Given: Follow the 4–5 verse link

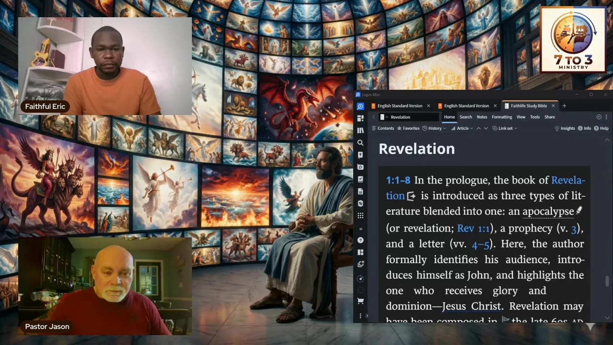Looking at the screenshot, I should (480, 244).
